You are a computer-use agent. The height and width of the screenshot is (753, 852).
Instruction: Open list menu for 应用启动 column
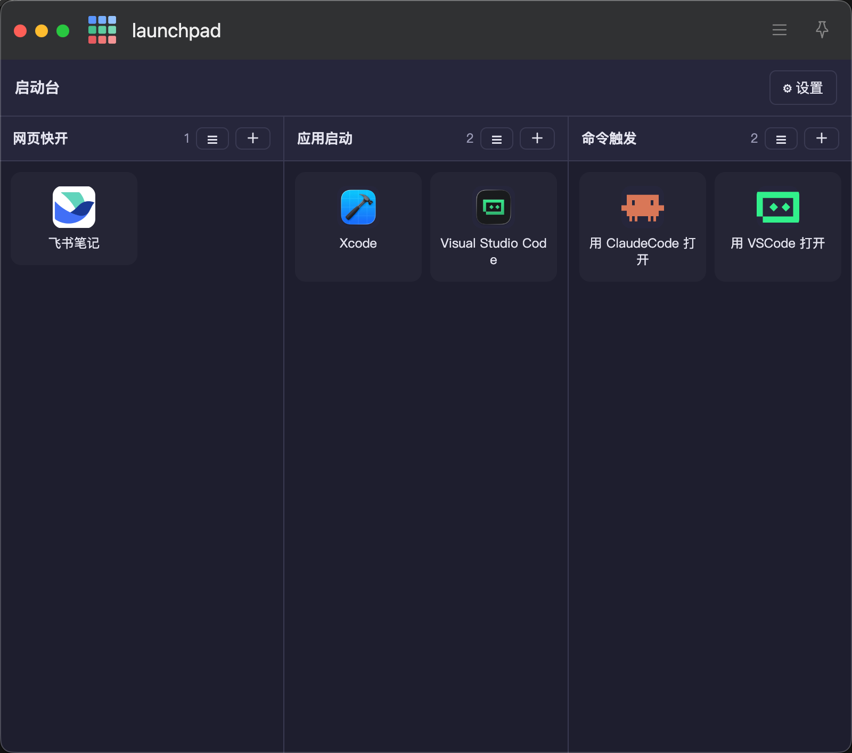pyautogui.click(x=497, y=138)
